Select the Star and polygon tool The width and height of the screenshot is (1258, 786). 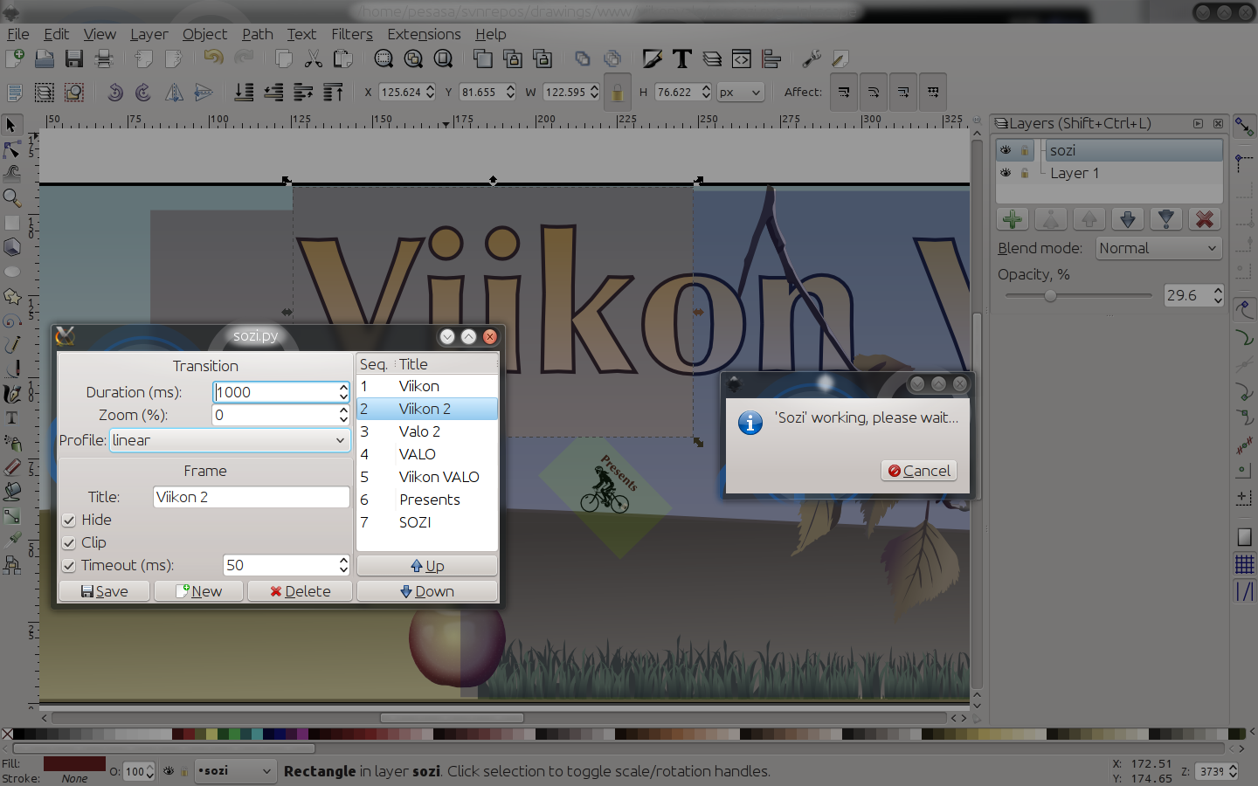click(x=11, y=296)
